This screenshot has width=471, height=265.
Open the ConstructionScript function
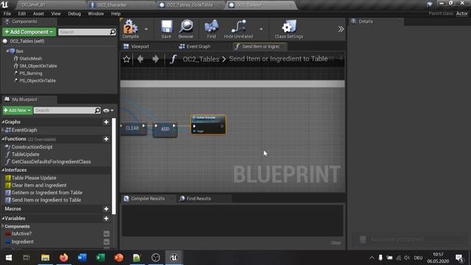[32, 147]
